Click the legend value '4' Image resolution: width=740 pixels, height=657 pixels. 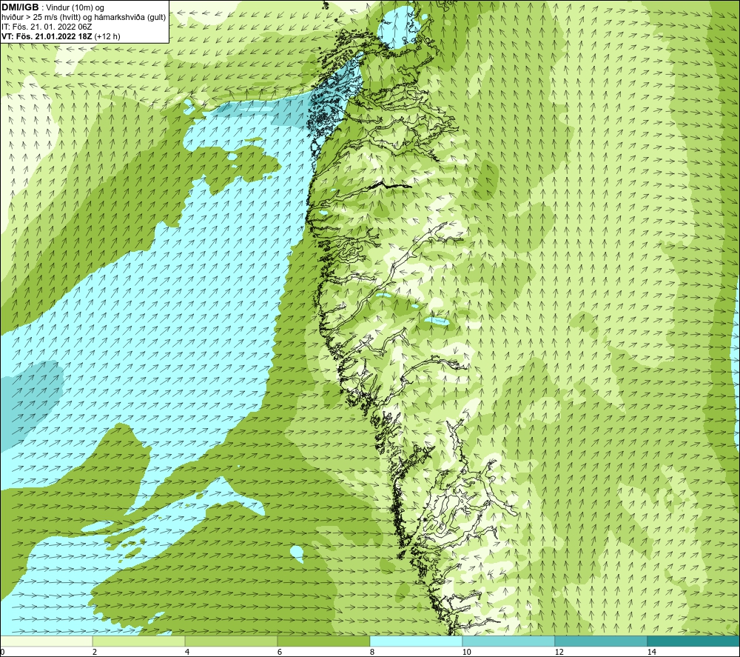tap(187, 652)
